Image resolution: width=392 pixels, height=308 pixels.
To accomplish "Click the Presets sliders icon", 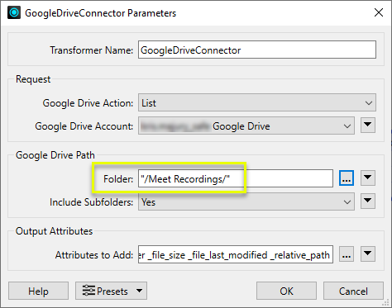I will [x=88, y=291].
